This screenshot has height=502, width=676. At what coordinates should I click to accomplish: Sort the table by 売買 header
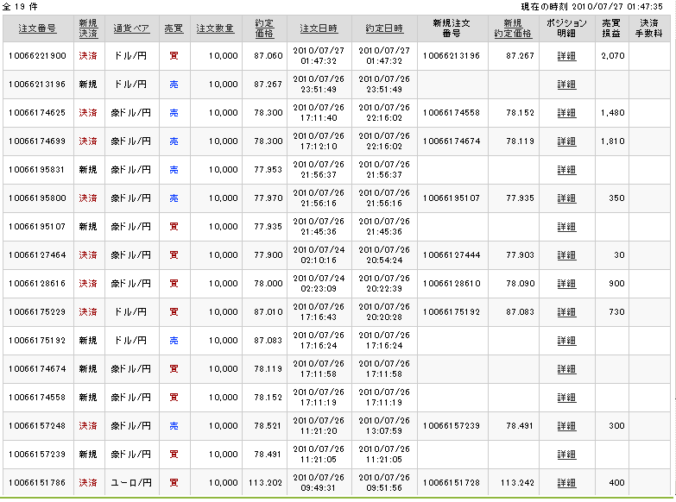[x=174, y=28]
